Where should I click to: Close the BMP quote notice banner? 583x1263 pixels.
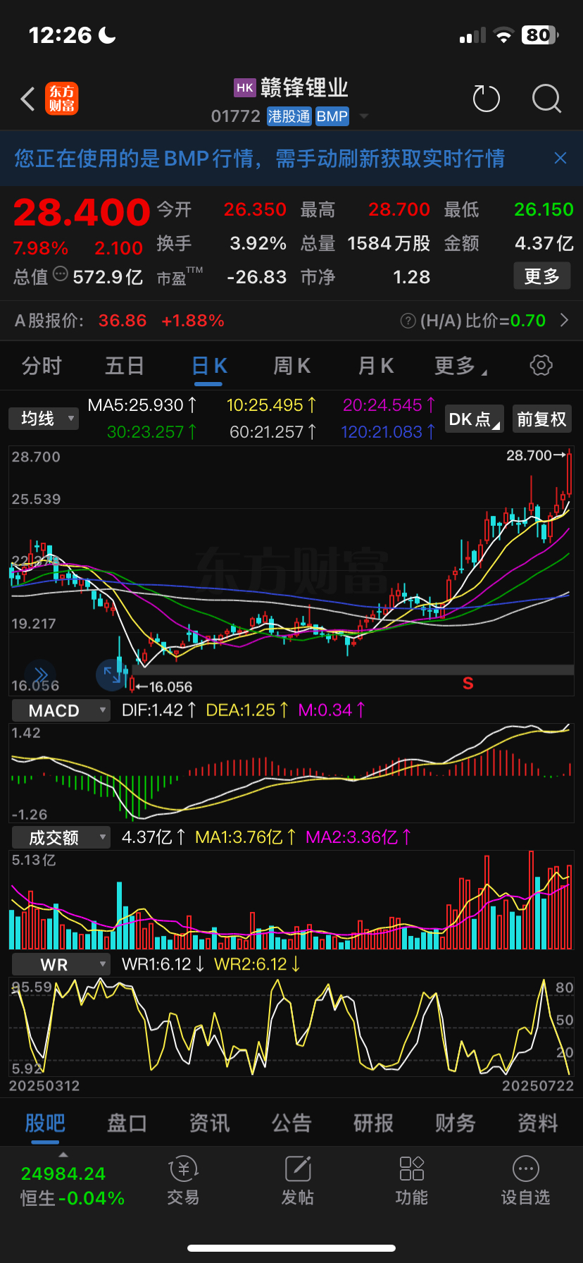pyautogui.click(x=560, y=158)
